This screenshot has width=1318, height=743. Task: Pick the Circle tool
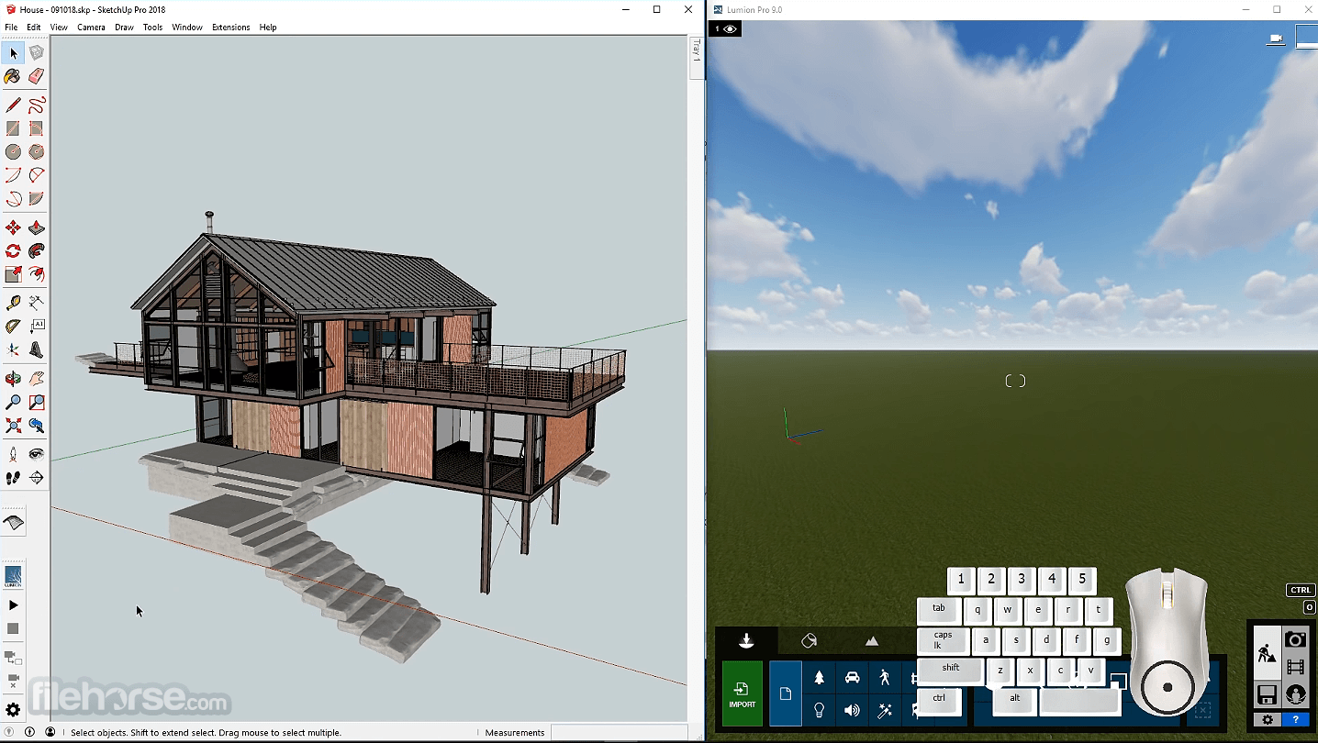(13, 151)
